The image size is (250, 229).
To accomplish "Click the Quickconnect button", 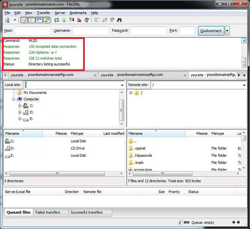I will 211,31.
